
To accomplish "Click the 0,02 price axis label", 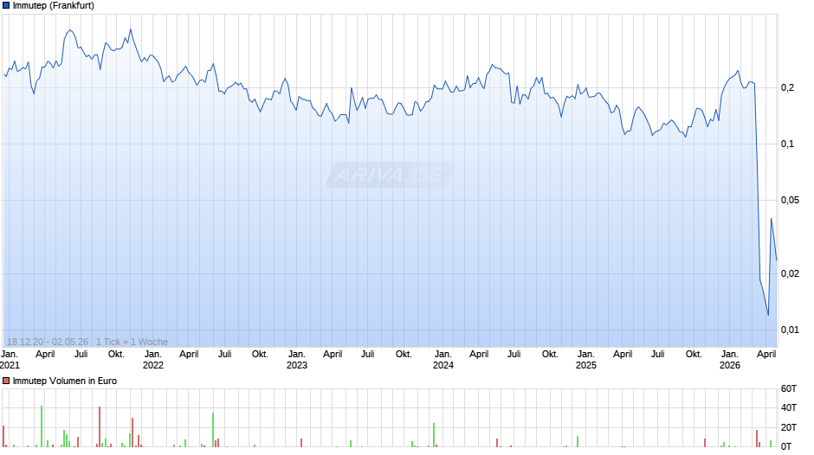I will (790, 273).
